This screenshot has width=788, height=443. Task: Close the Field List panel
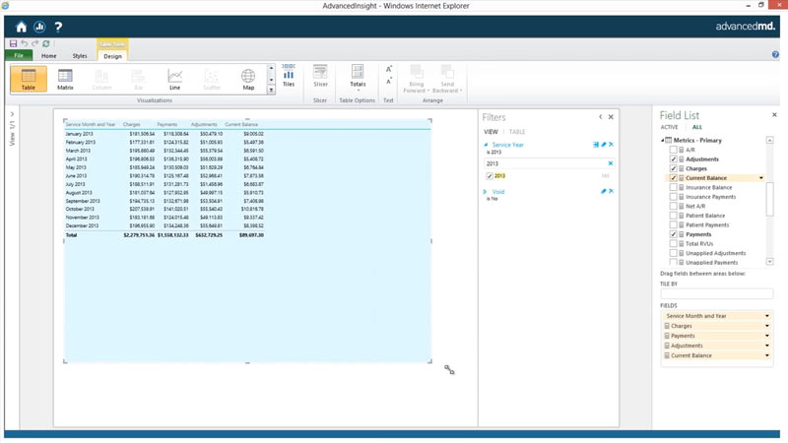click(x=774, y=115)
